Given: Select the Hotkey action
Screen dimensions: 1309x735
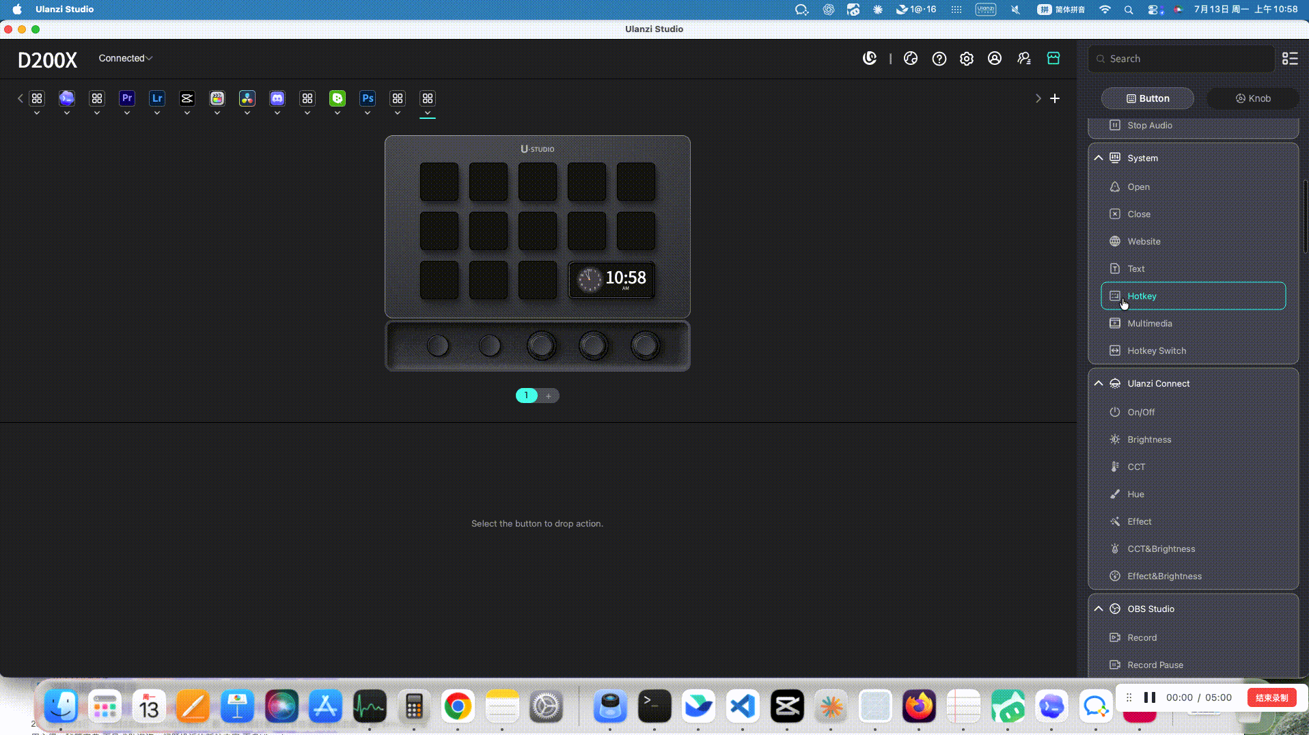Looking at the screenshot, I should [1193, 296].
